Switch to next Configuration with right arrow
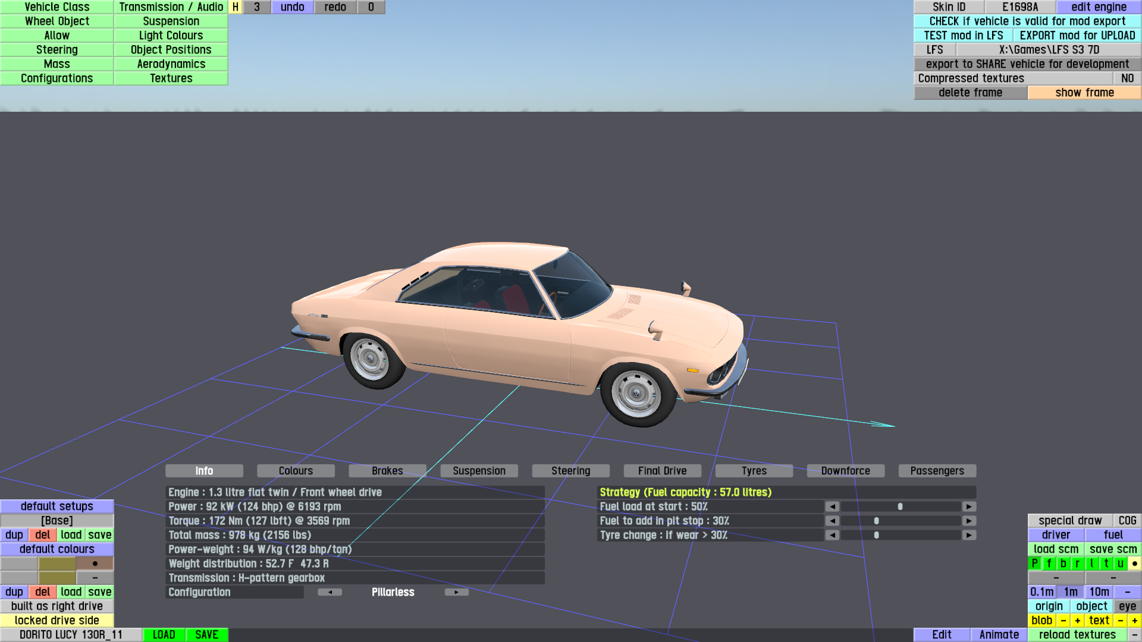Image resolution: width=1142 pixels, height=642 pixels. pos(456,592)
